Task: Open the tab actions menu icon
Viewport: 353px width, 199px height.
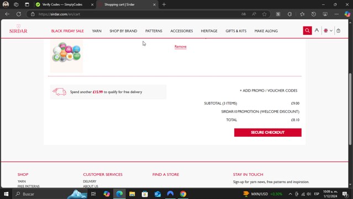Action: (27, 4)
